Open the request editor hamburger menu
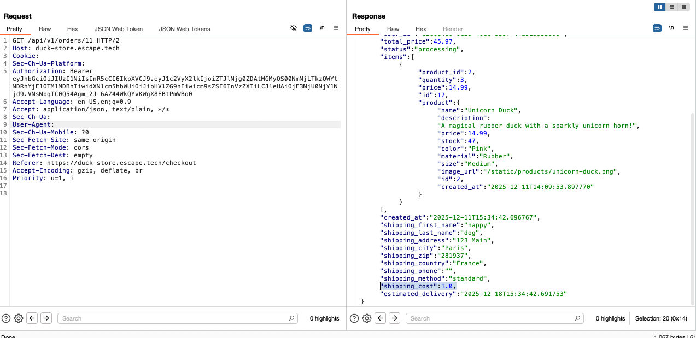The image size is (696, 338). coord(336,28)
